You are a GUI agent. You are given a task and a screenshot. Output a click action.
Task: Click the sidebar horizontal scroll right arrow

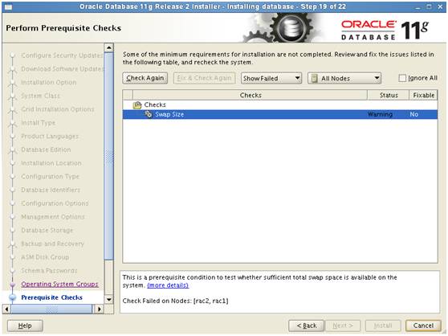tap(99, 309)
